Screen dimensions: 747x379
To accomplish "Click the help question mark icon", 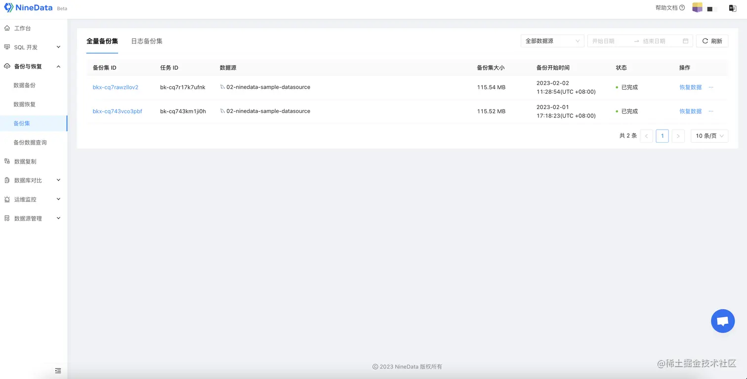I will tap(682, 8).
